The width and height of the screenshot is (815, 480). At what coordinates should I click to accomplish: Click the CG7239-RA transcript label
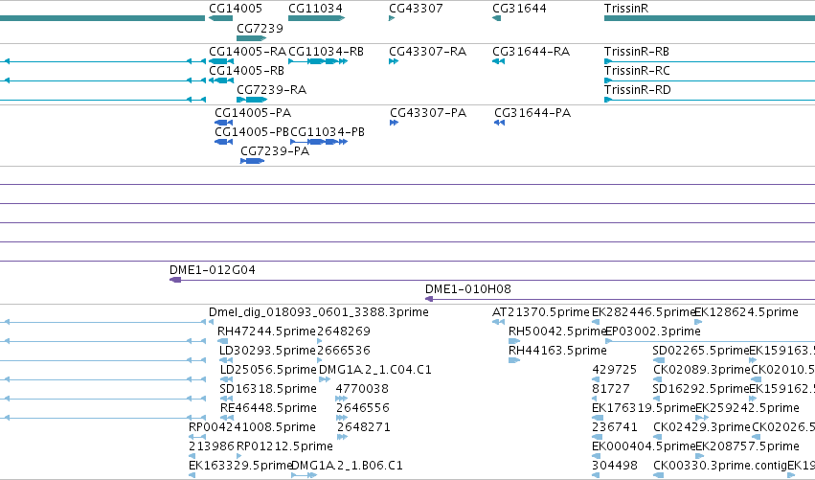[x=272, y=90]
